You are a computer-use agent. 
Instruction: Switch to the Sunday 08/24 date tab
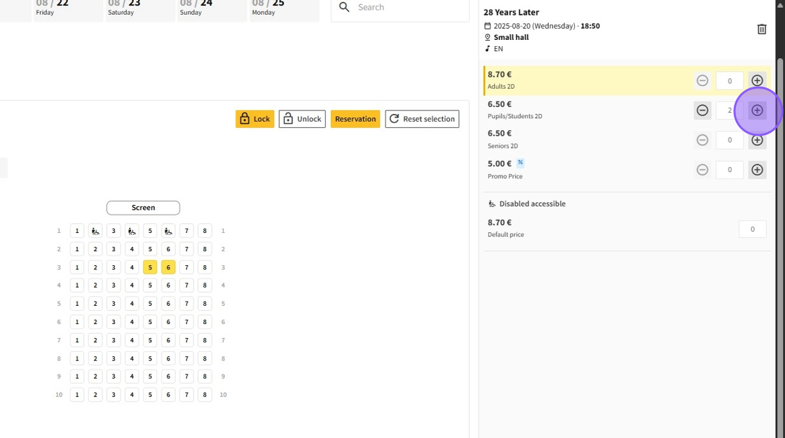coord(212,8)
